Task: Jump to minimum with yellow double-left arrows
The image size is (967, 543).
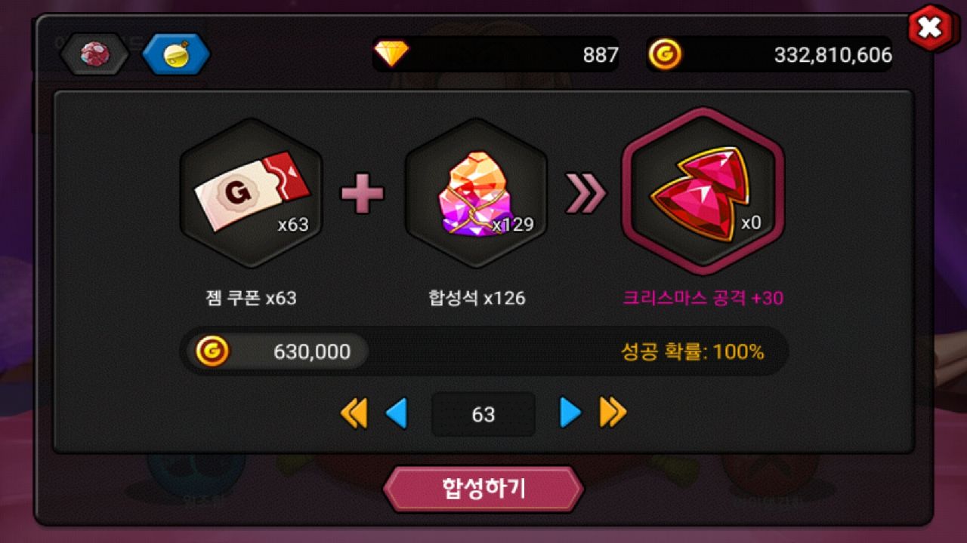Action: [354, 413]
